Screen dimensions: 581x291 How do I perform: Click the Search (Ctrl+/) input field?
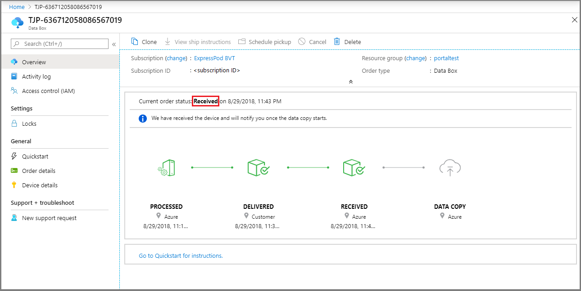(63, 44)
